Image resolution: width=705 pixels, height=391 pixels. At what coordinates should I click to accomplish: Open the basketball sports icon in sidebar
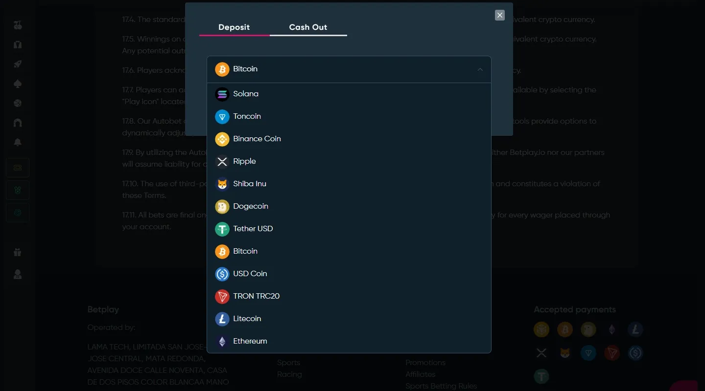(x=18, y=104)
